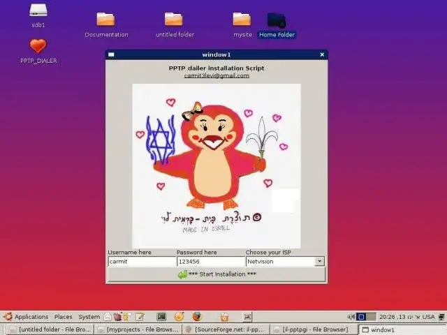Click the window menu icon in window1 titlebar
This screenshot has width=447, height=335.
coord(111,54)
